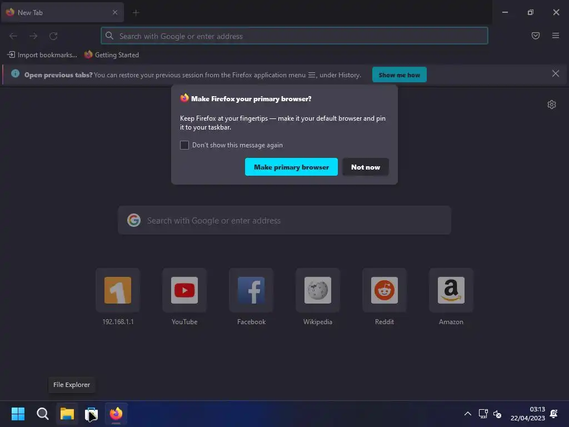Open a new tab with plus icon
Screen dimensions: 569x427
pos(136,13)
